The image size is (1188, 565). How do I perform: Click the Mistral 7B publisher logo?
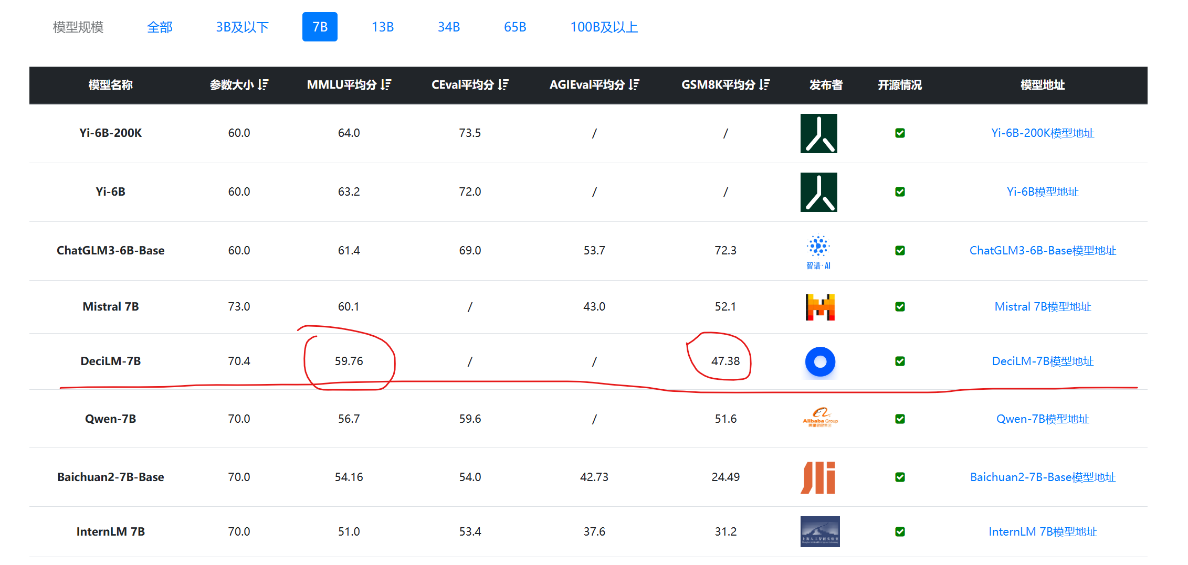click(x=819, y=307)
